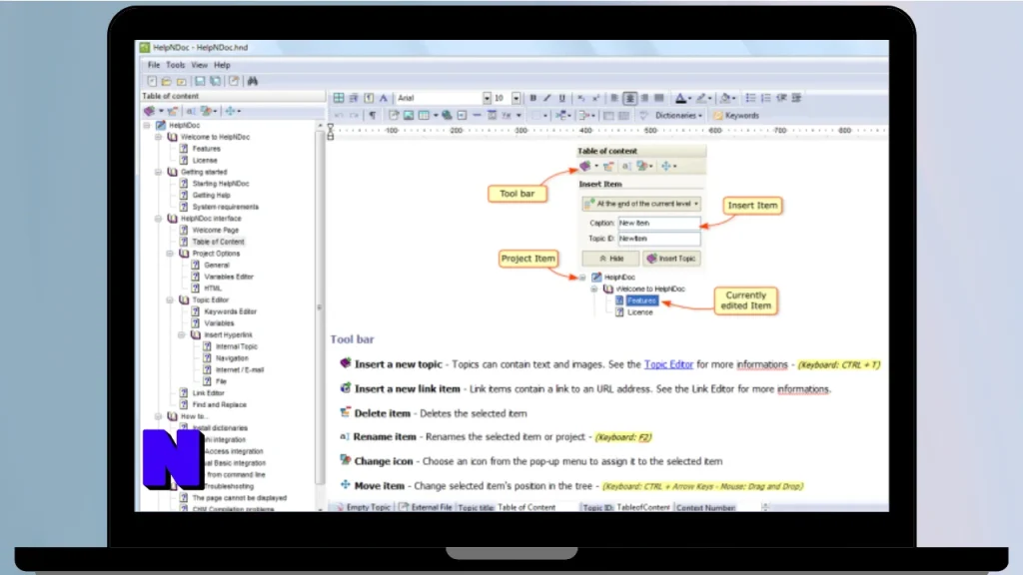Open the Arial font name dropdown

(487, 98)
